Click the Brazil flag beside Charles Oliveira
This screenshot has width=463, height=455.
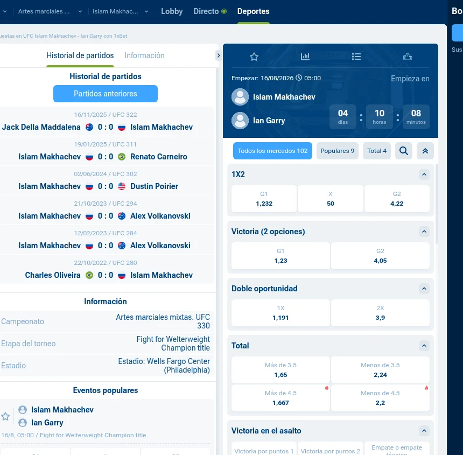89,275
